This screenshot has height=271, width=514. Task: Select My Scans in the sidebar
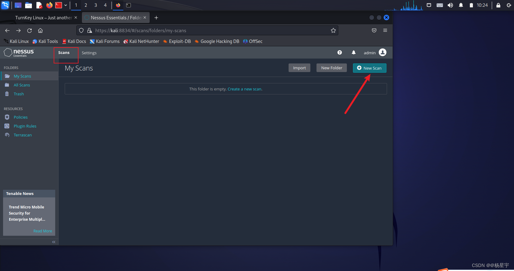(22, 76)
